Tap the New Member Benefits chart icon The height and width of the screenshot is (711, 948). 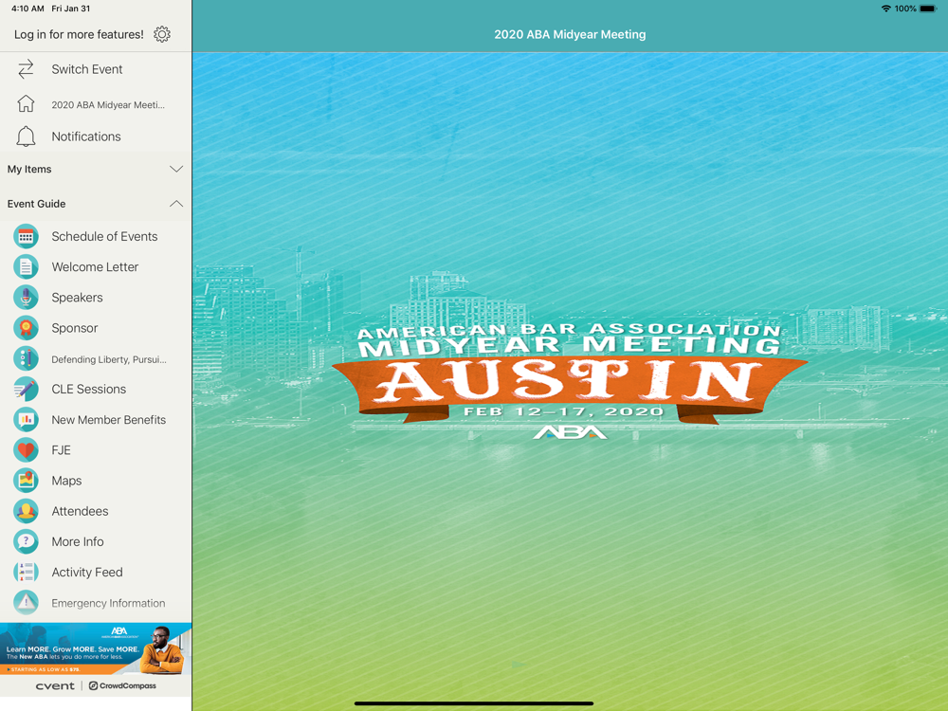(x=26, y=420)
